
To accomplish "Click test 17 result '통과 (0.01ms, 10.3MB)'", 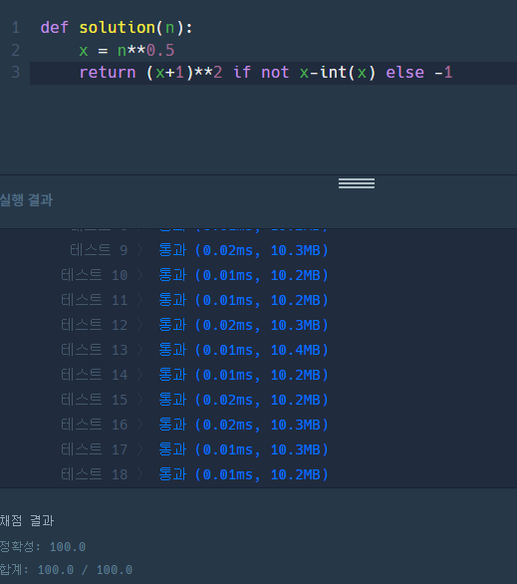I will click(x=243, y=449).
